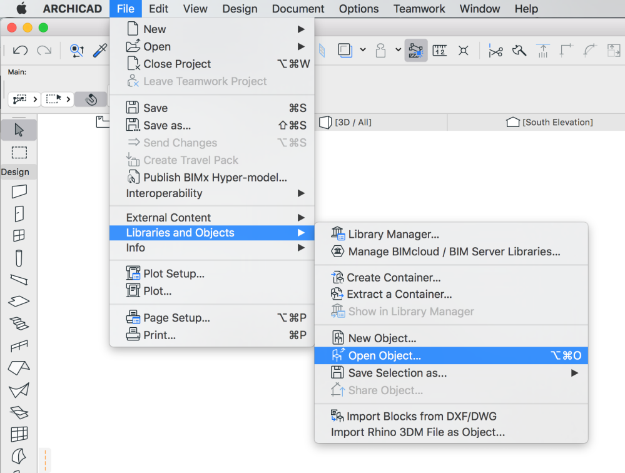Screen dimensions: 625x473
Task: Open the Edit menu
Action: (158, 9)
